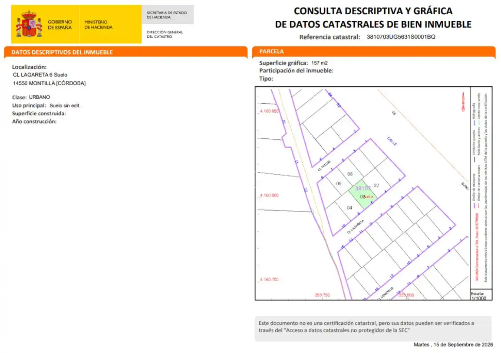Screen dimensions: 501x353
Task: Select '14550 MONTILLA [CÓRDOBA]' line
Action: pyautogui.click(x=49, y=83)
